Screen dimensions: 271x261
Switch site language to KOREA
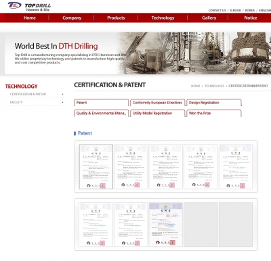[250, 10]
